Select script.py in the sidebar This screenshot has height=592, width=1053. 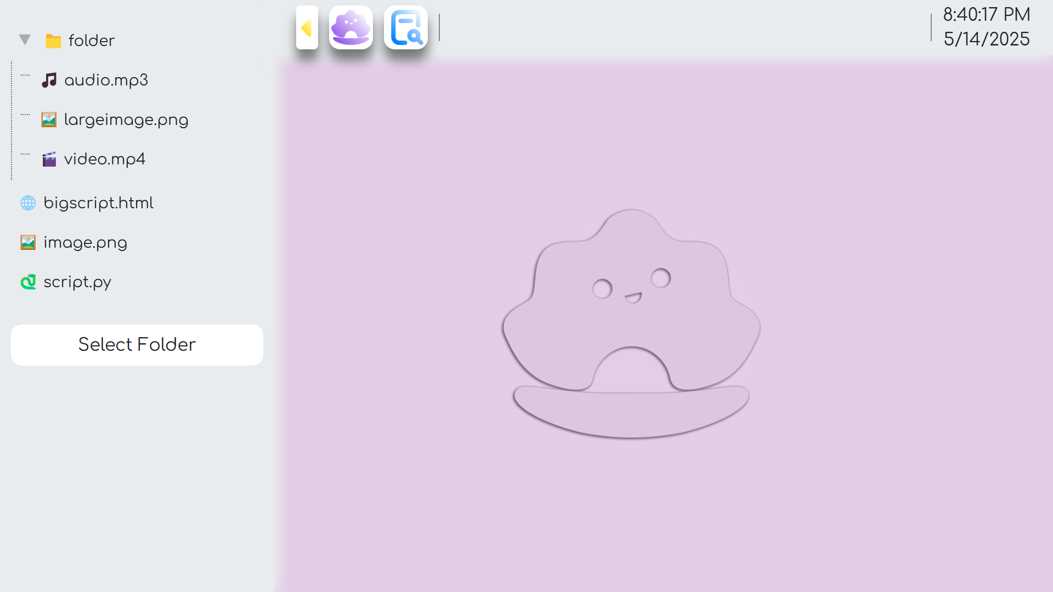pyautogui.click(x=77, y=282)
